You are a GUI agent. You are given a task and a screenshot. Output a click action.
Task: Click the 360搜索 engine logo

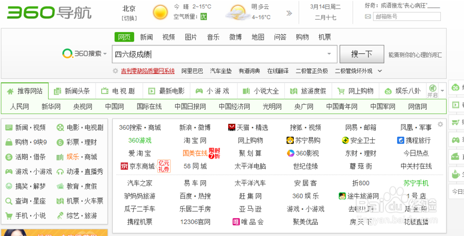coord(82,53)
